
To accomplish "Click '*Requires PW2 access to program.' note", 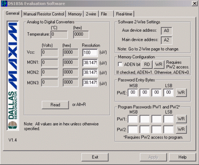I will click(153, 137).
